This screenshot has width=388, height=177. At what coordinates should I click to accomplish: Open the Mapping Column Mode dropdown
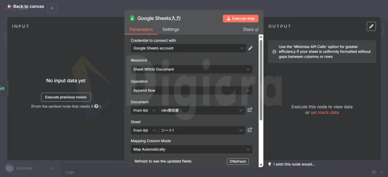(x=191, y=149)
